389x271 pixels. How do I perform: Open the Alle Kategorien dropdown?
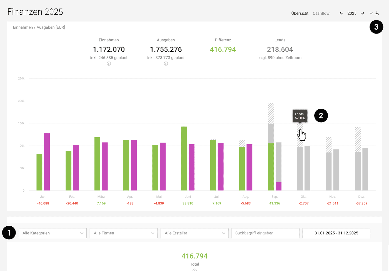pos(53,233)
